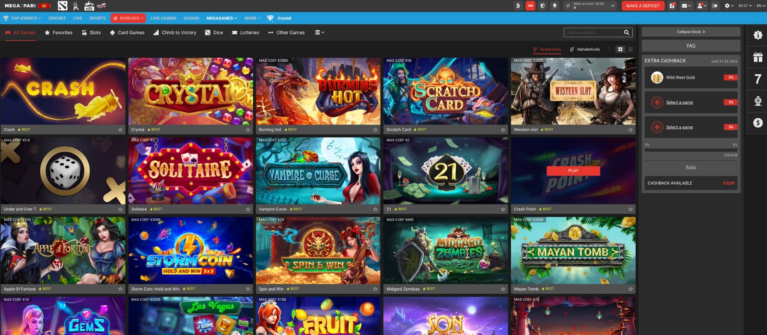Viewport: 767px width, 335px height.
Task: Switch to large grid view
Action: pyautogui.click(x=620, y=49)
